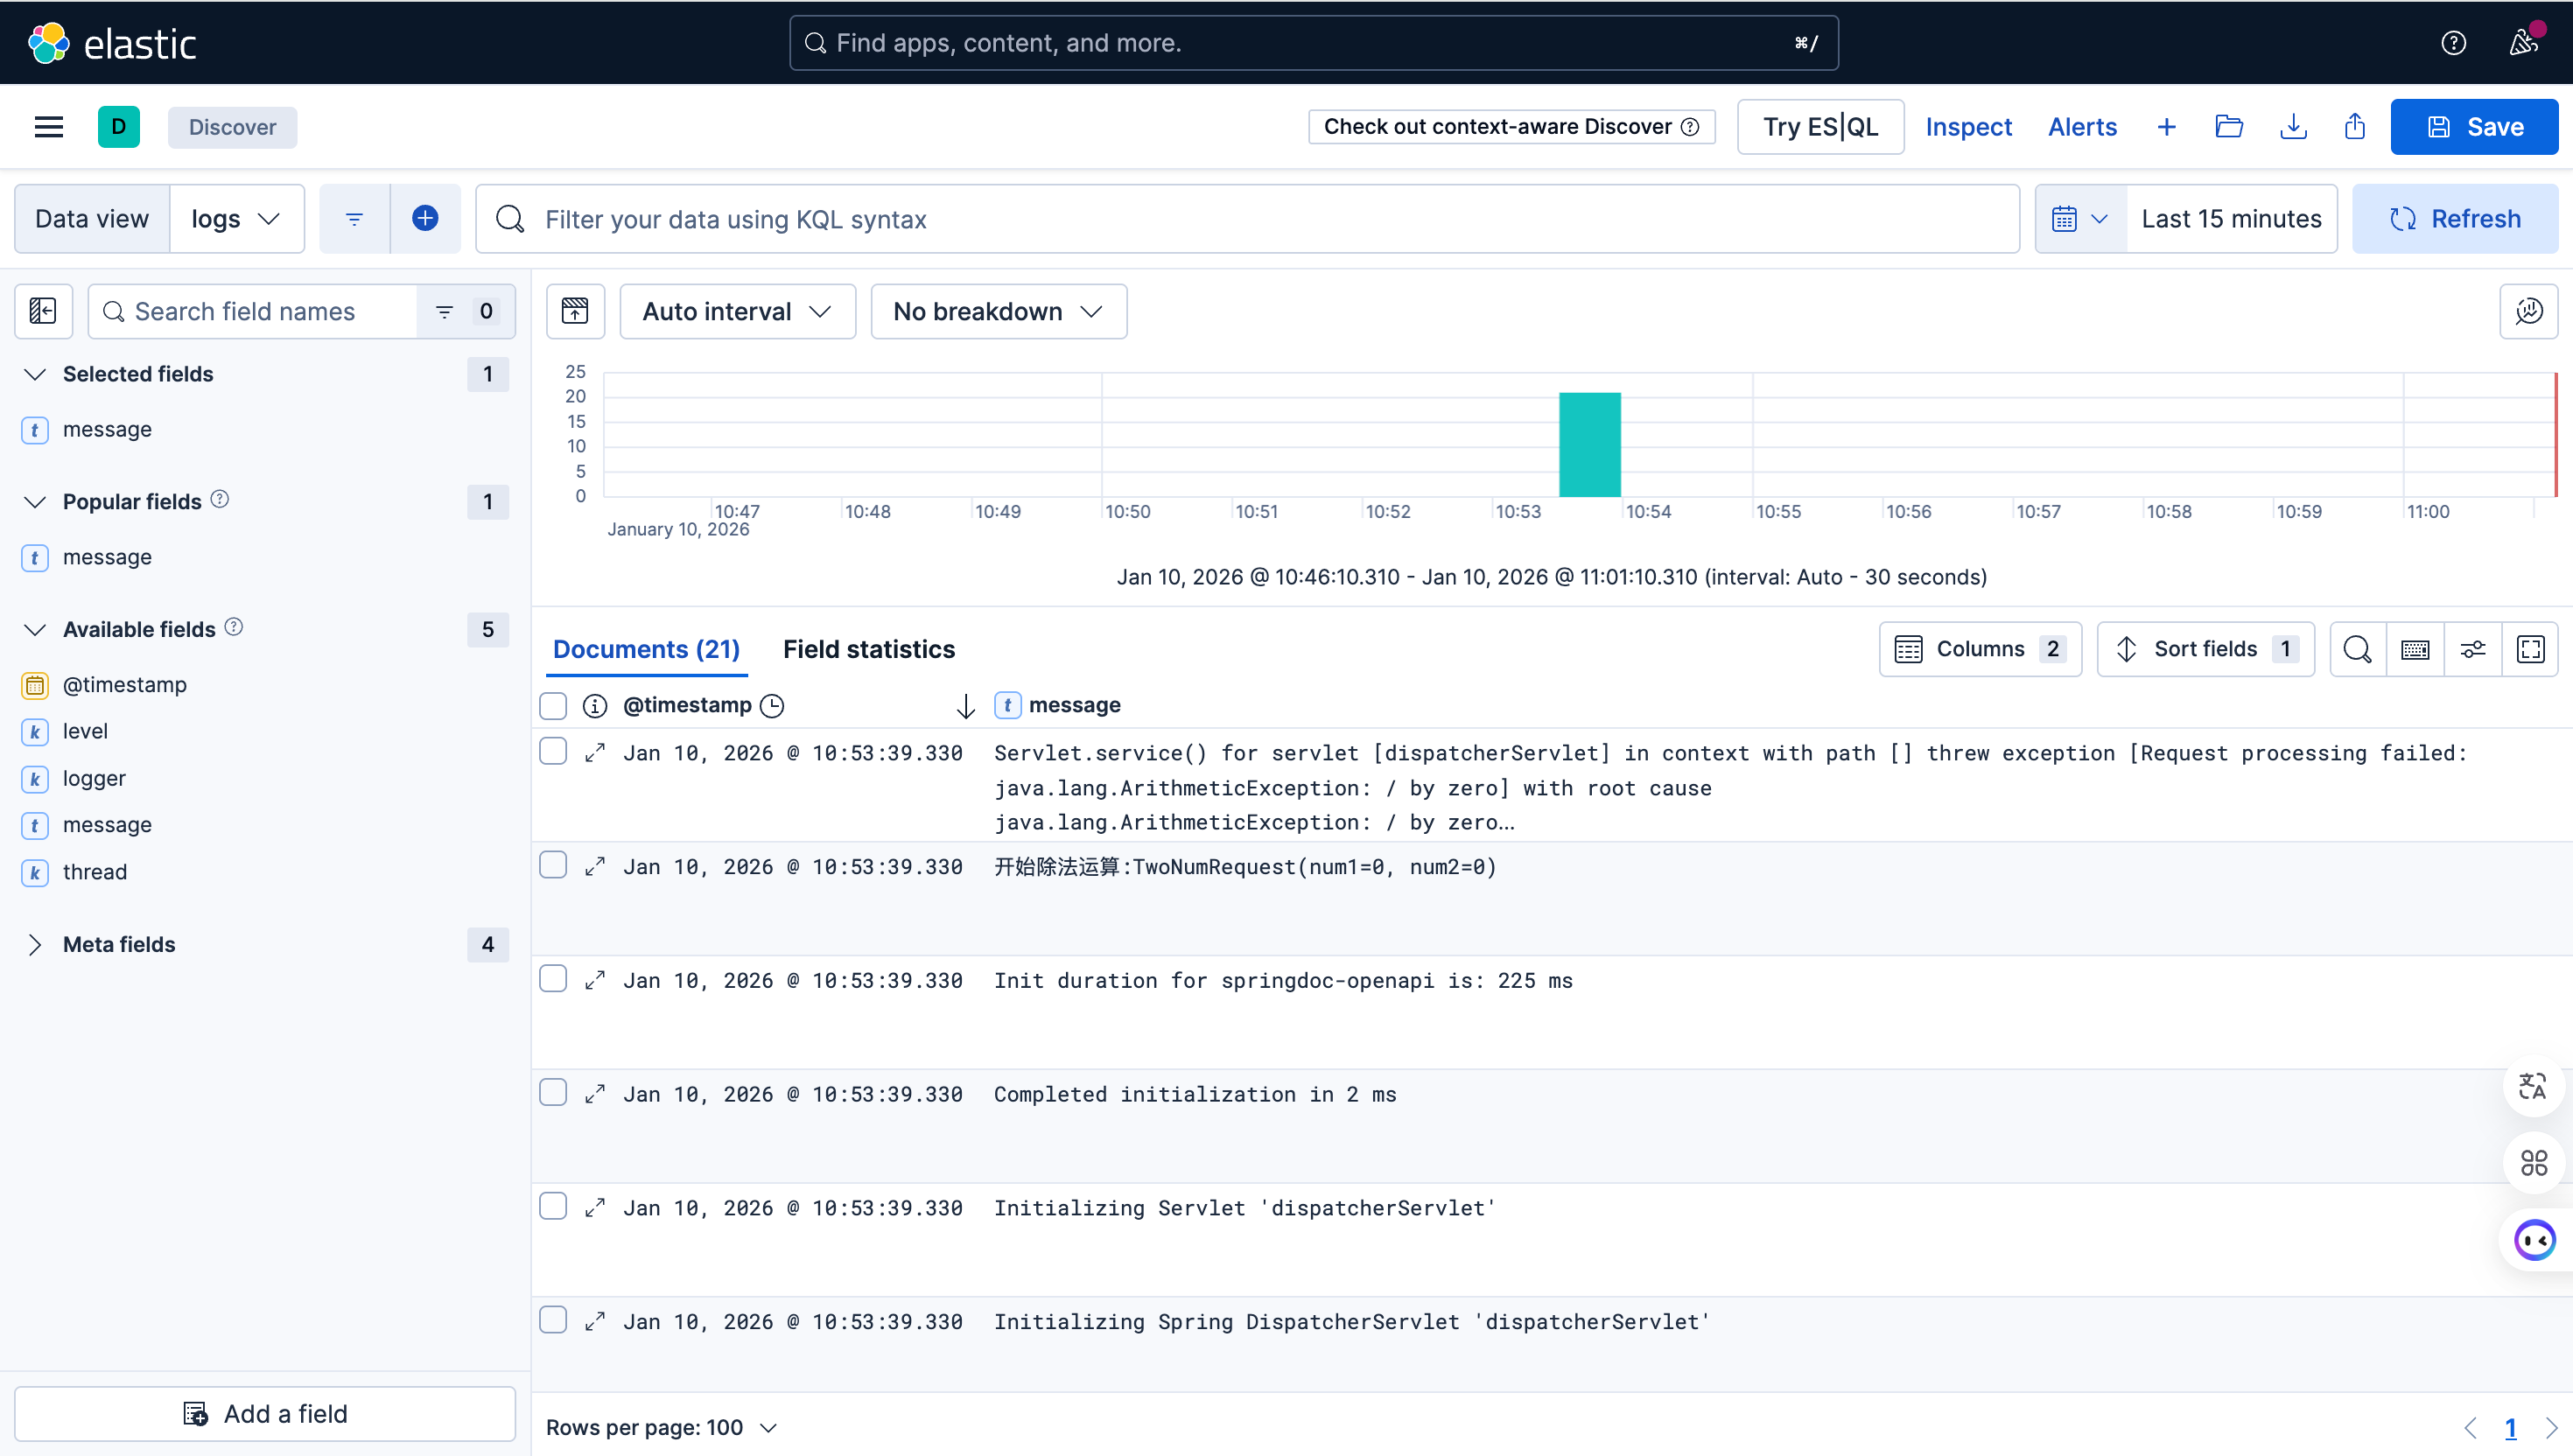Click the Discover breadcrumb
Image resolution: width=2573 pixels, height=1456 pixels.
pyautogui.click(x=232, y=127)
